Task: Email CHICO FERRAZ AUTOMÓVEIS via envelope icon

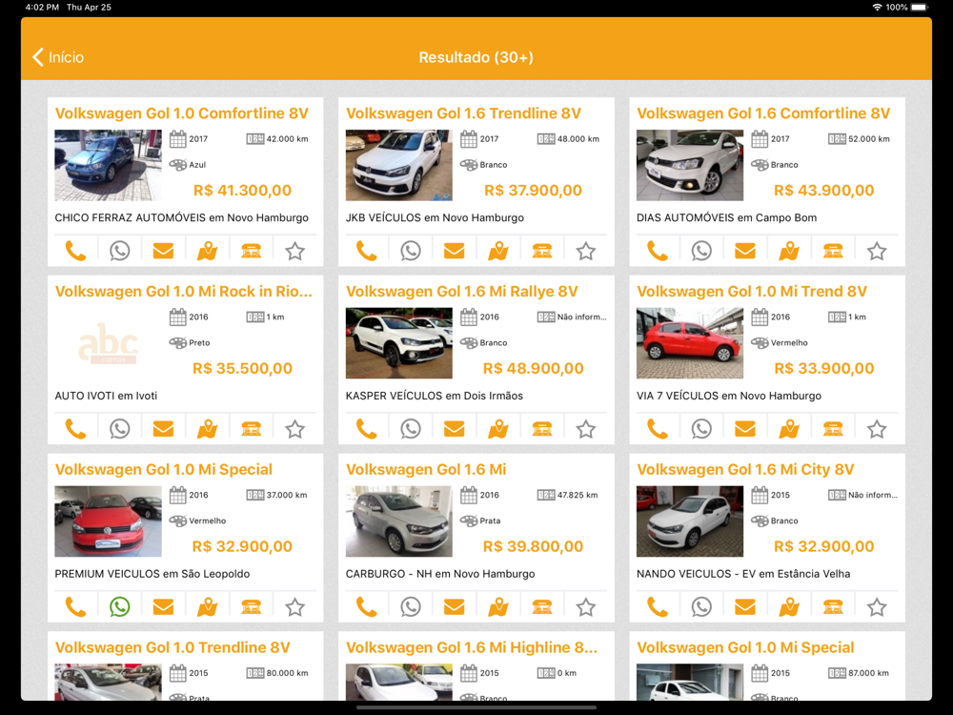Action: tap(163, 251)
